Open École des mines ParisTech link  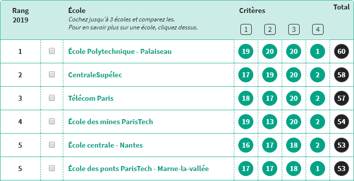point(110,122)
